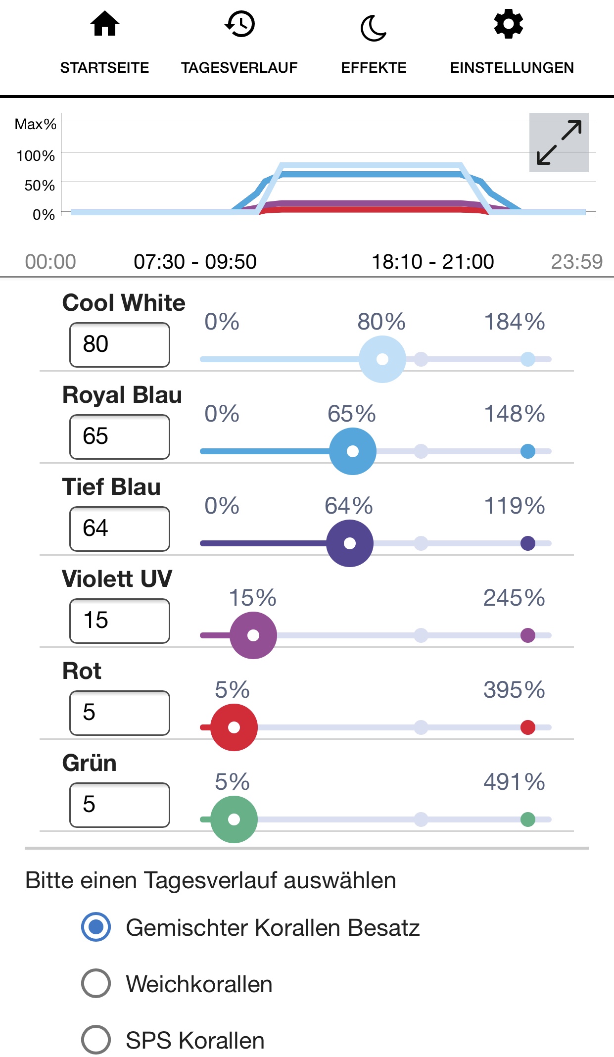Click the green Grün slider handle
The image size is (614, 1057).
point(234,819)
